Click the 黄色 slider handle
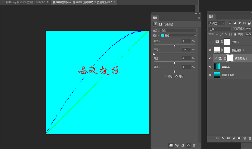This screenshot has width=252, height=149. [174, 63]
